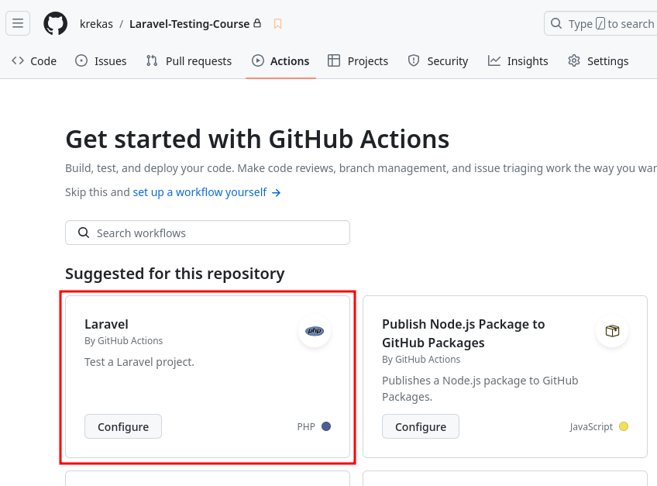Click the 'Suggested for this repository' heading
Viewport: 657px width, 486px height.
175,274
